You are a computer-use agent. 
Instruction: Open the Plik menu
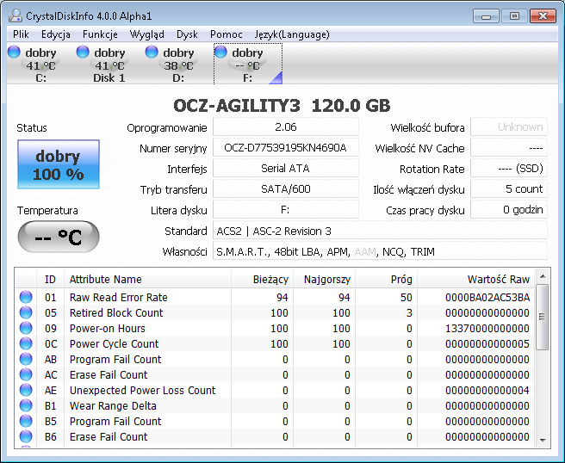pos(21,34)
